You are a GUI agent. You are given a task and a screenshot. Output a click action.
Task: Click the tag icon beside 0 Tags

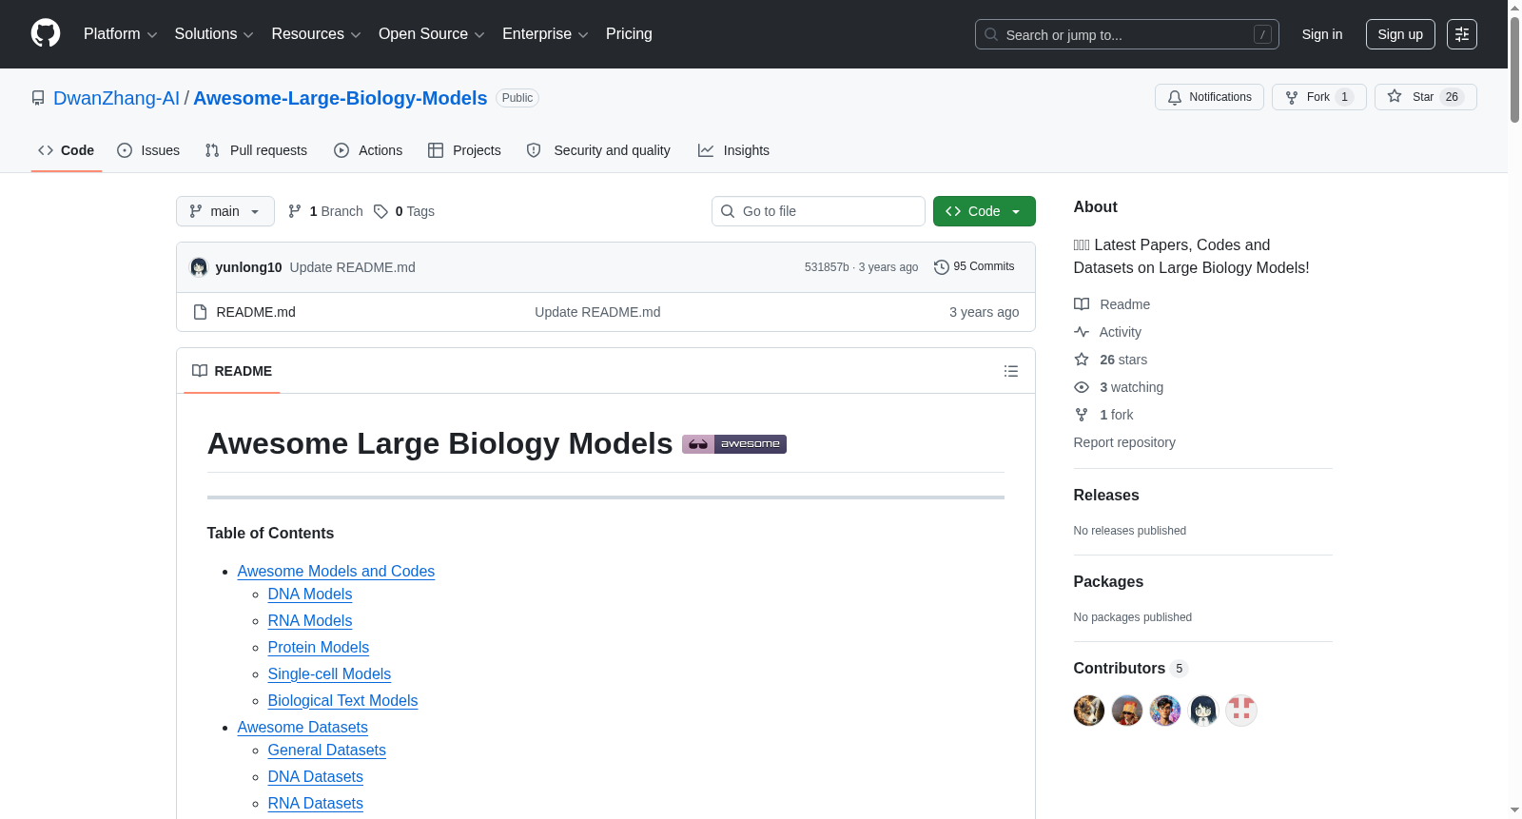380,211
